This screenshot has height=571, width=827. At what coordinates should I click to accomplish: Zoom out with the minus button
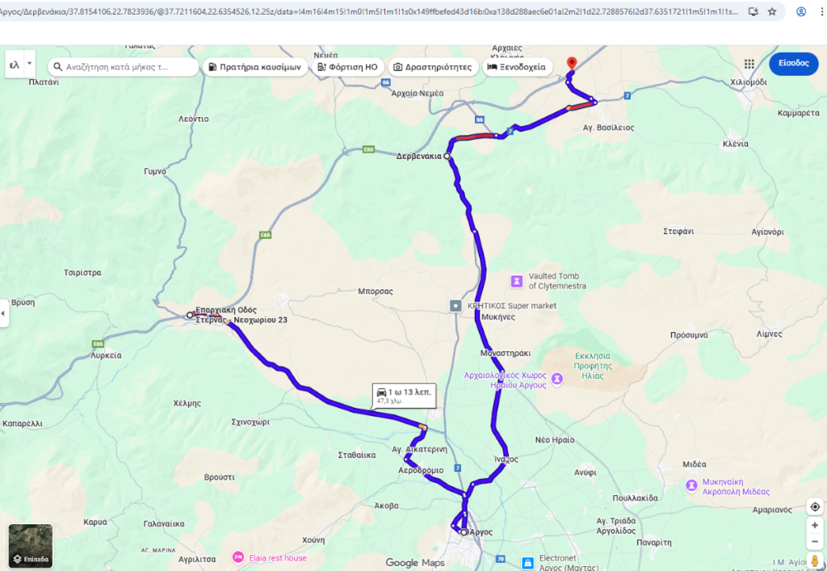tap(815, 541)
